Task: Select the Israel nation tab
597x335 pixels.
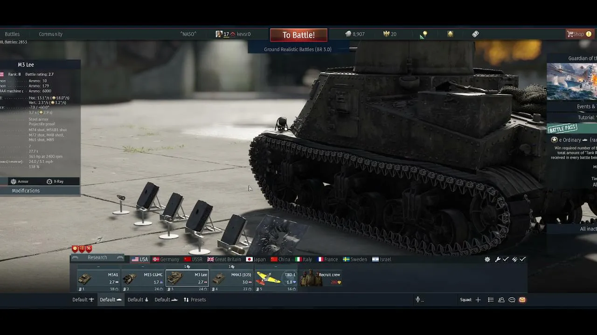Action: pos(382,260)
